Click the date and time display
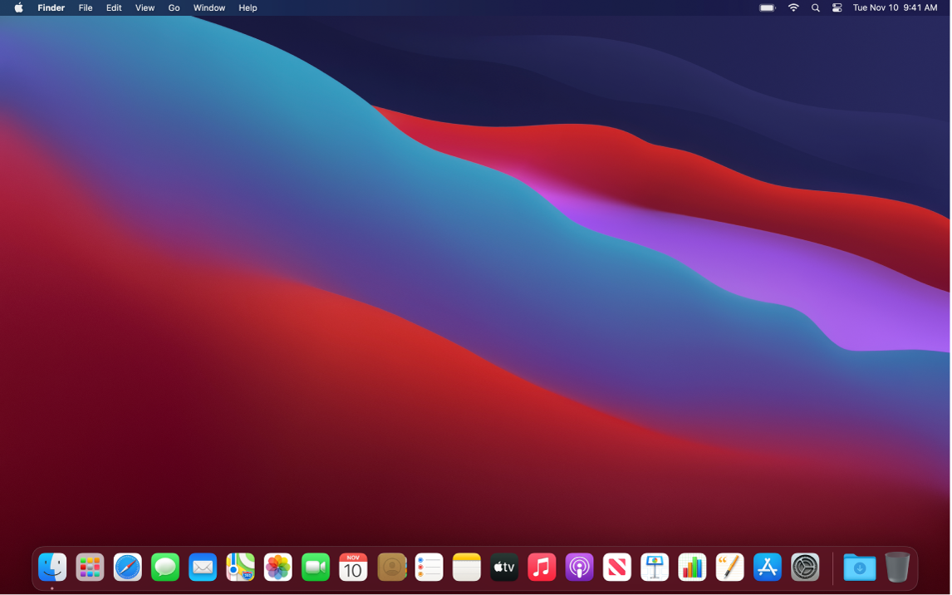The image size is (952, 595). (x=895, y=7)
